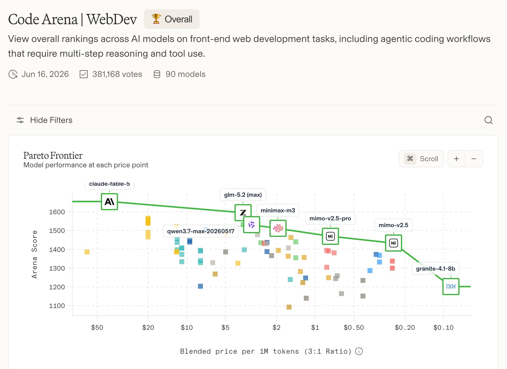Collapse filters using Hide Filters

click(44, 120)
